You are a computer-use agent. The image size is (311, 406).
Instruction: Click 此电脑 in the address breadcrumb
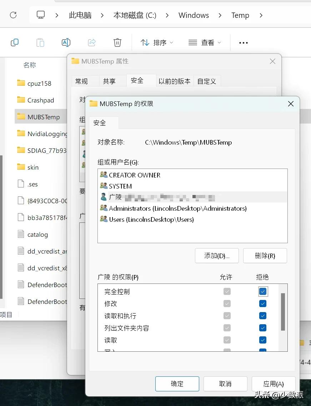point(80,15)
